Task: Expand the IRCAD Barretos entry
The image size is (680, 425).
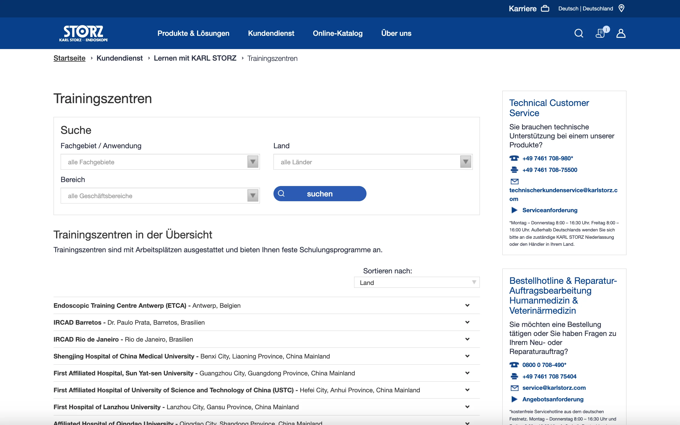Action: point(266,322)
